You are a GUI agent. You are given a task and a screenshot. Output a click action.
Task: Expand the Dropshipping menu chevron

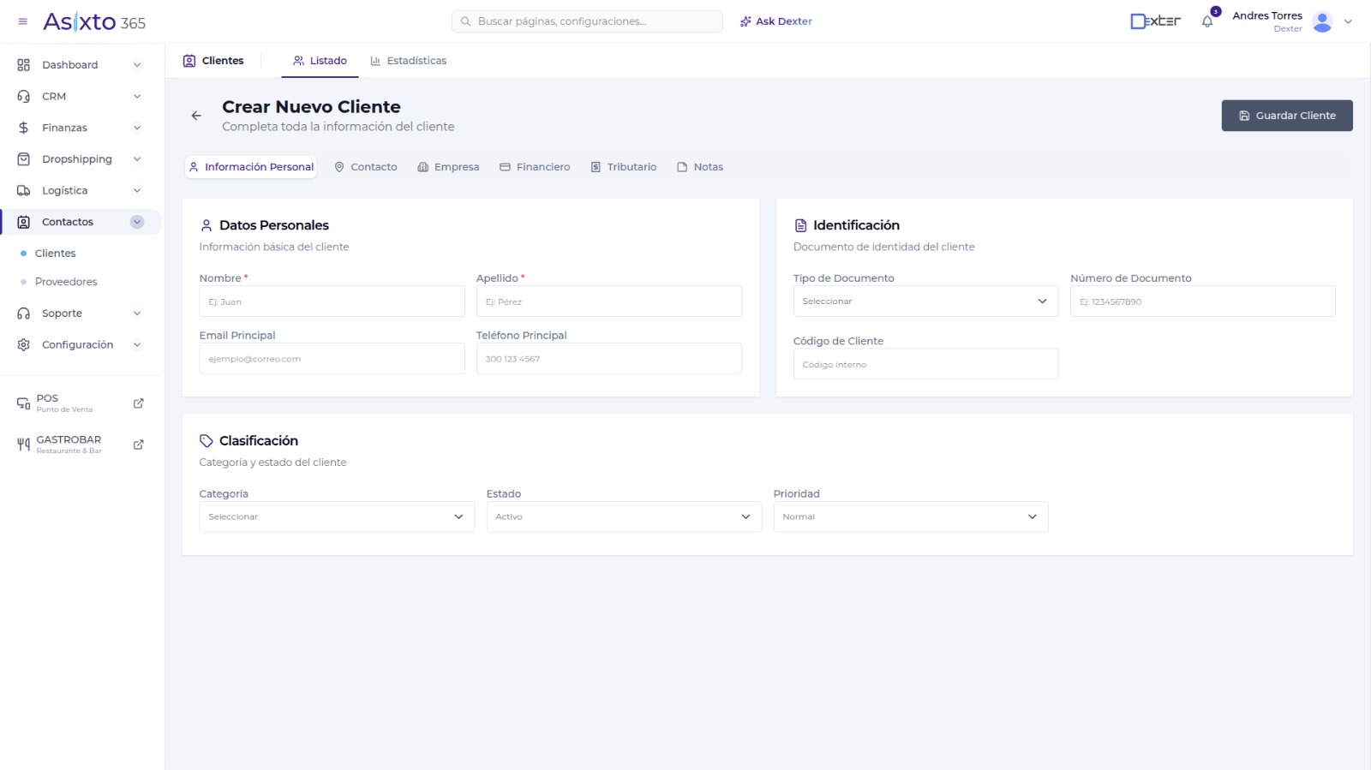click(x=137, y=159)
